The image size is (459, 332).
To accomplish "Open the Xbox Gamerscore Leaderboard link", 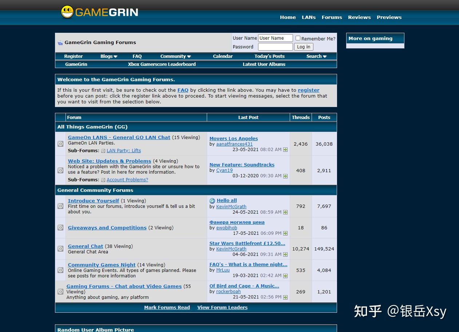I will (x=162, y=64).
